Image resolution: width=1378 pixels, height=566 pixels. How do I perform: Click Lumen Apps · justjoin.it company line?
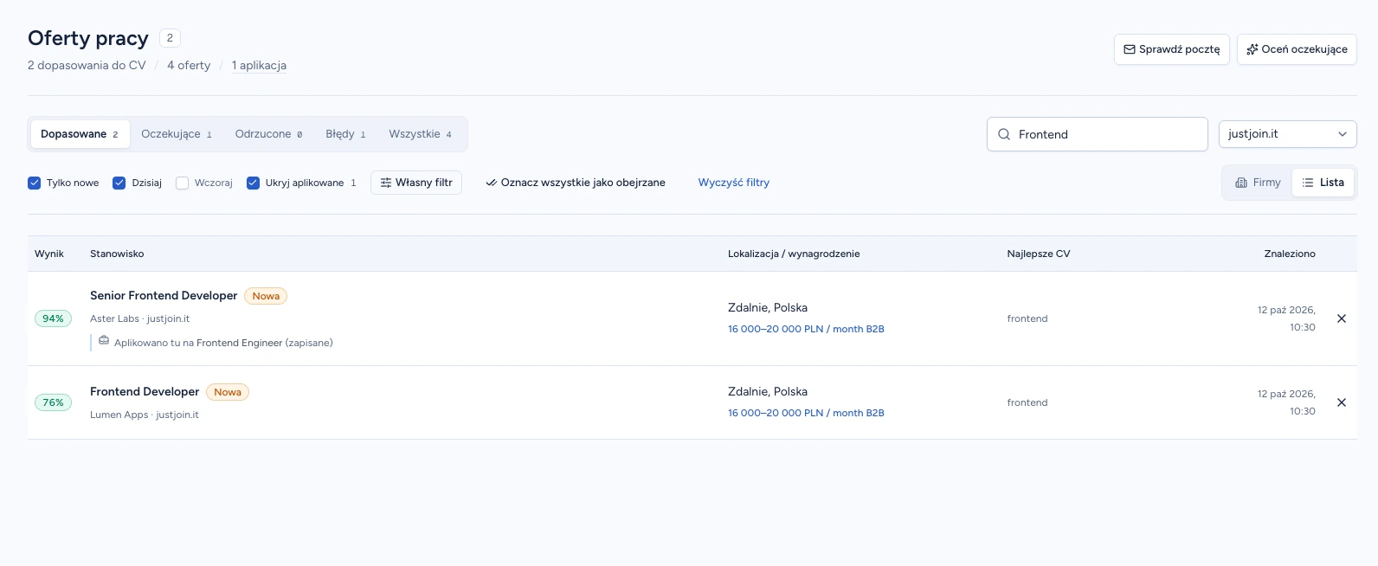click(145, 415)
